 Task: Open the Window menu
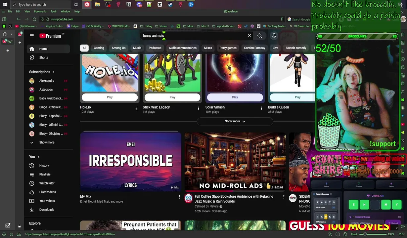click(65, 12)
